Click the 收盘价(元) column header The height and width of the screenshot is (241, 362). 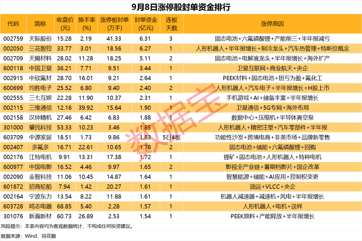click(x=65, y=24)
